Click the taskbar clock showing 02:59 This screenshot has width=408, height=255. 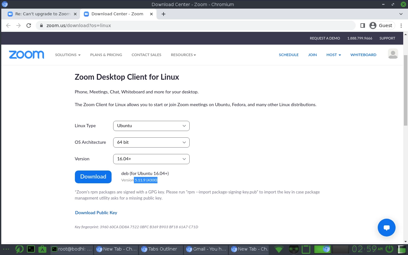pyautogui.click(x=367, y=249)
